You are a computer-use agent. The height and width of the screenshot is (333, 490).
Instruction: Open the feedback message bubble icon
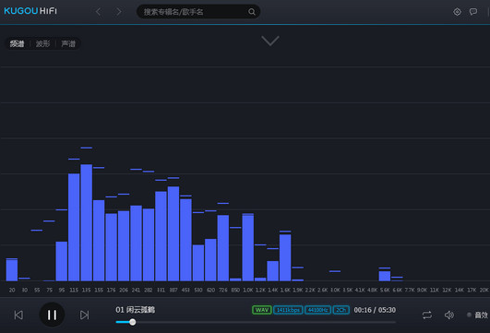click(473, 12)
